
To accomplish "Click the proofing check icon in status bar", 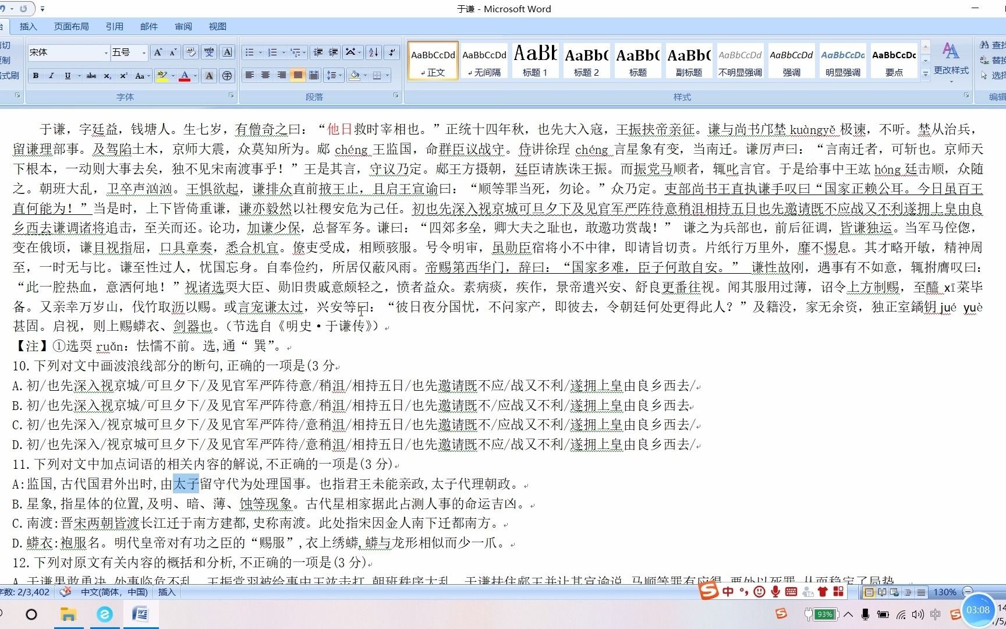I will 65,592.
